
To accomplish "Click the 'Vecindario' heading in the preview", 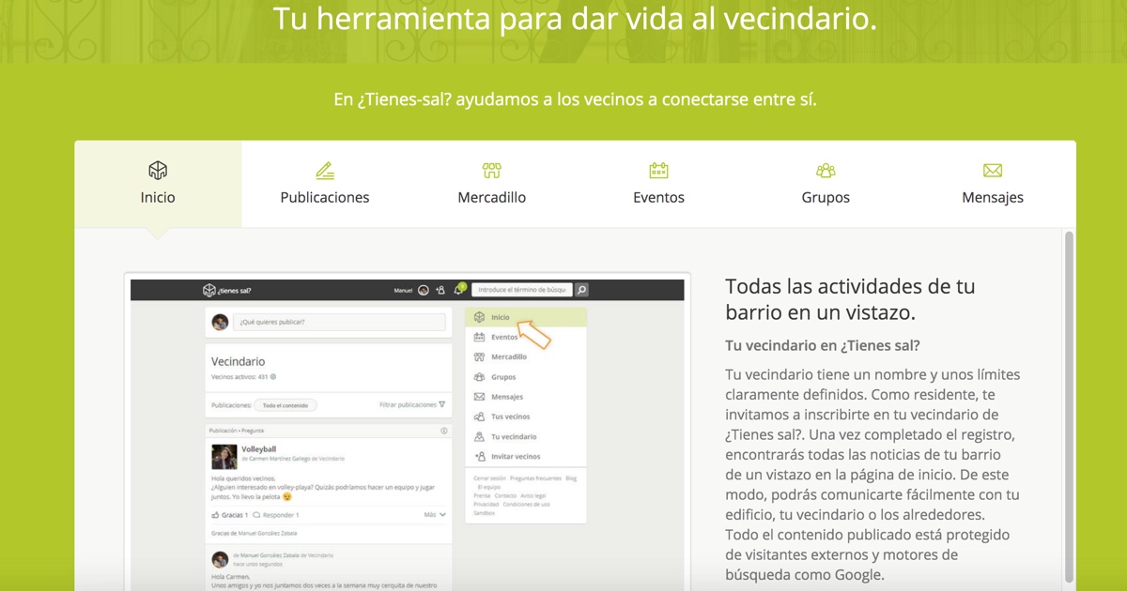I will tap(238, 361).
